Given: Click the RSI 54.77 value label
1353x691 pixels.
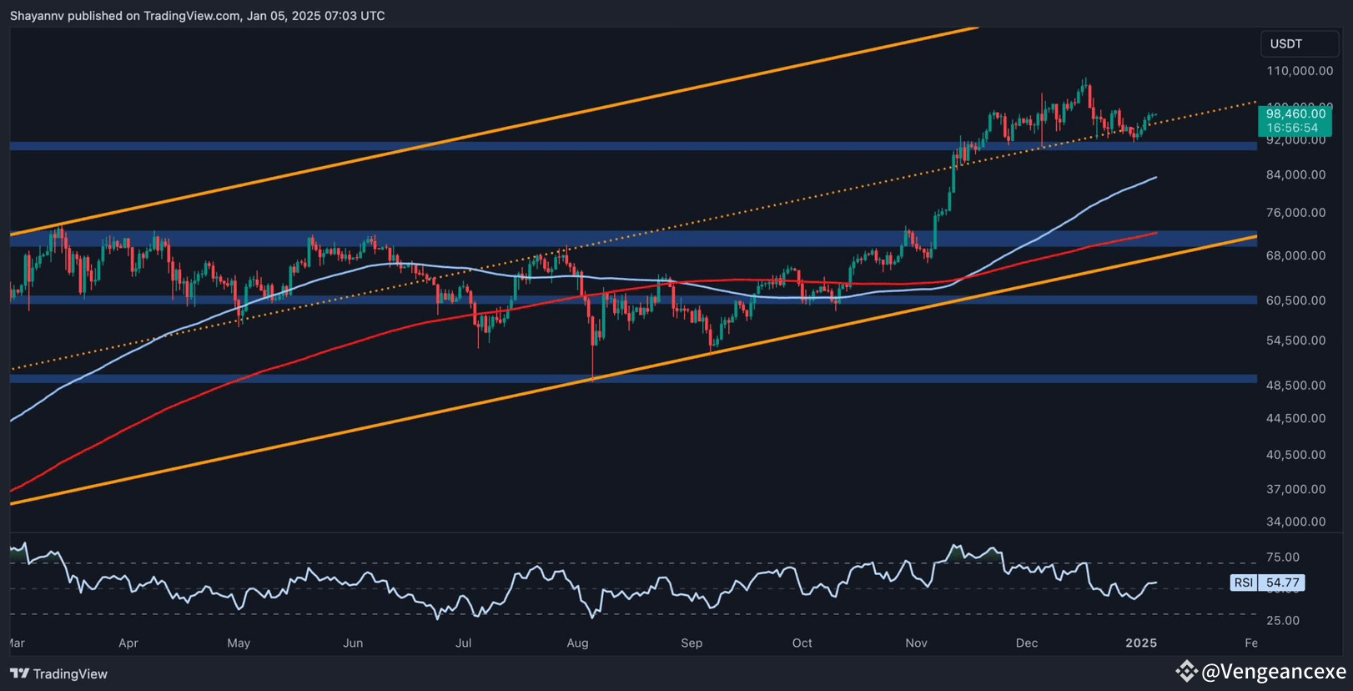Looking at the screenshot, I should point(1267,583).
